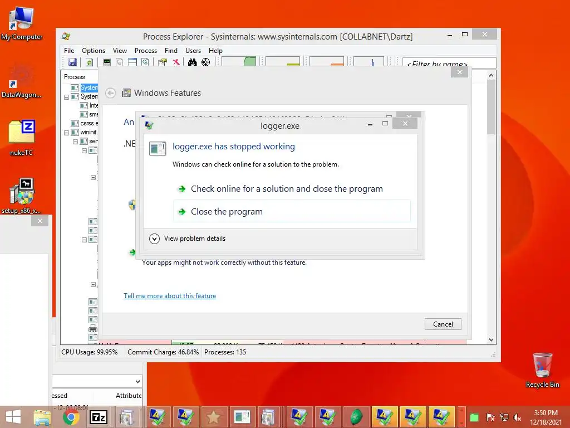Click the muted volume tray icon

517,417
